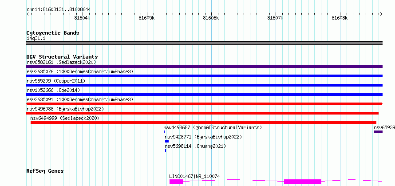This screenshot has width=395, height=186.
Task: Select the red nsv5496988 variant bar
Action: [202, 113]
